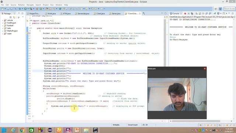Switch to the Server.java tab
Image resolution: width=236 pixels, height=133 pixels.
pyautogui.click(x=115, y=14)
